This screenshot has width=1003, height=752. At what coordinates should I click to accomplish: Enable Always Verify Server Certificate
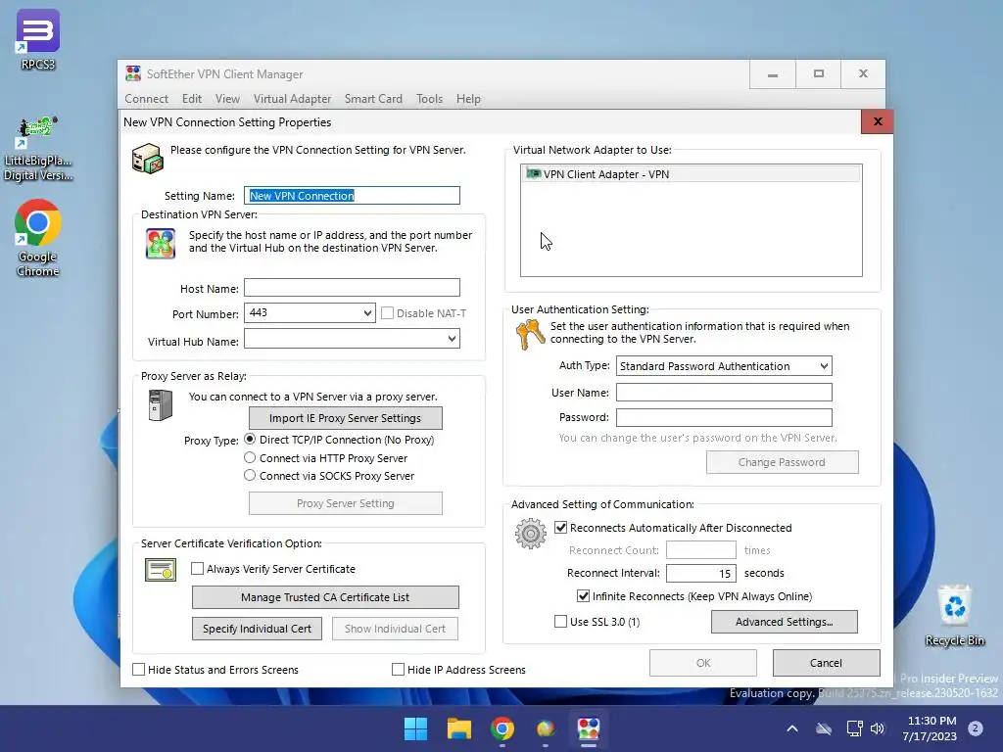197,569
